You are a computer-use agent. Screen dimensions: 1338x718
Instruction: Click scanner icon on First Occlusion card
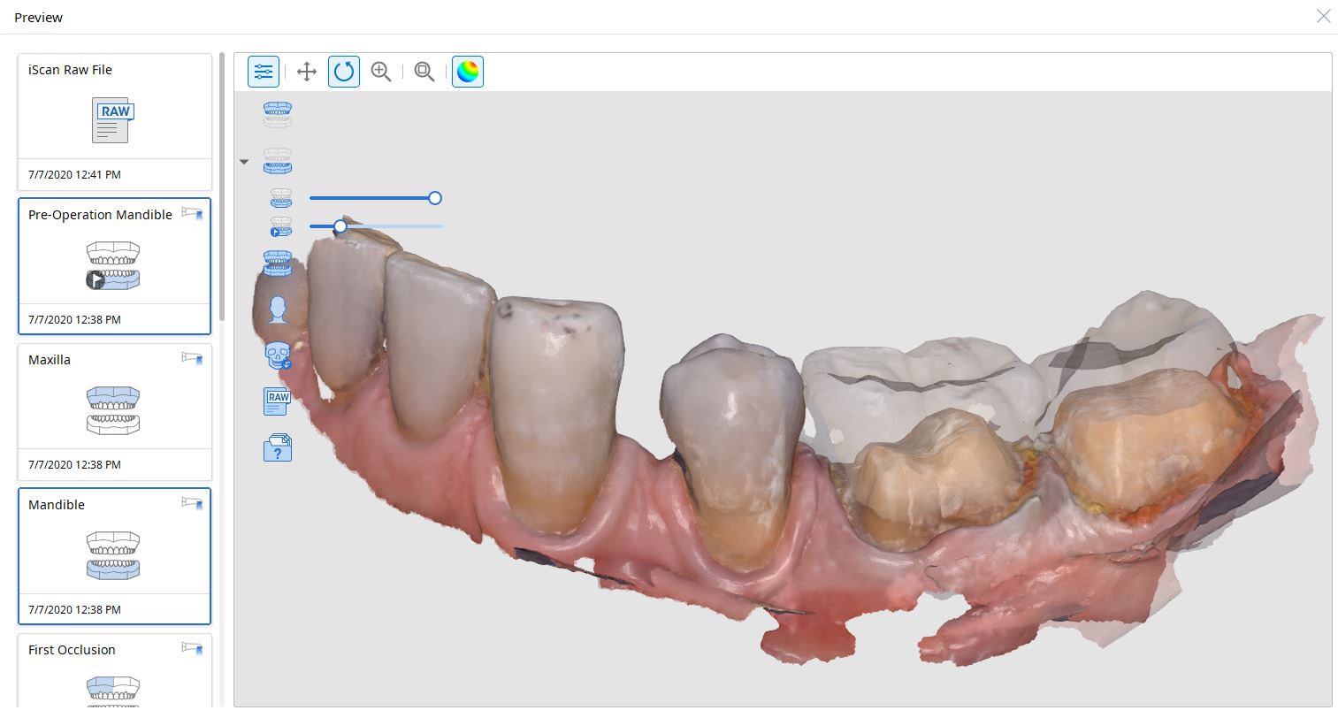(x=193, y=648)
